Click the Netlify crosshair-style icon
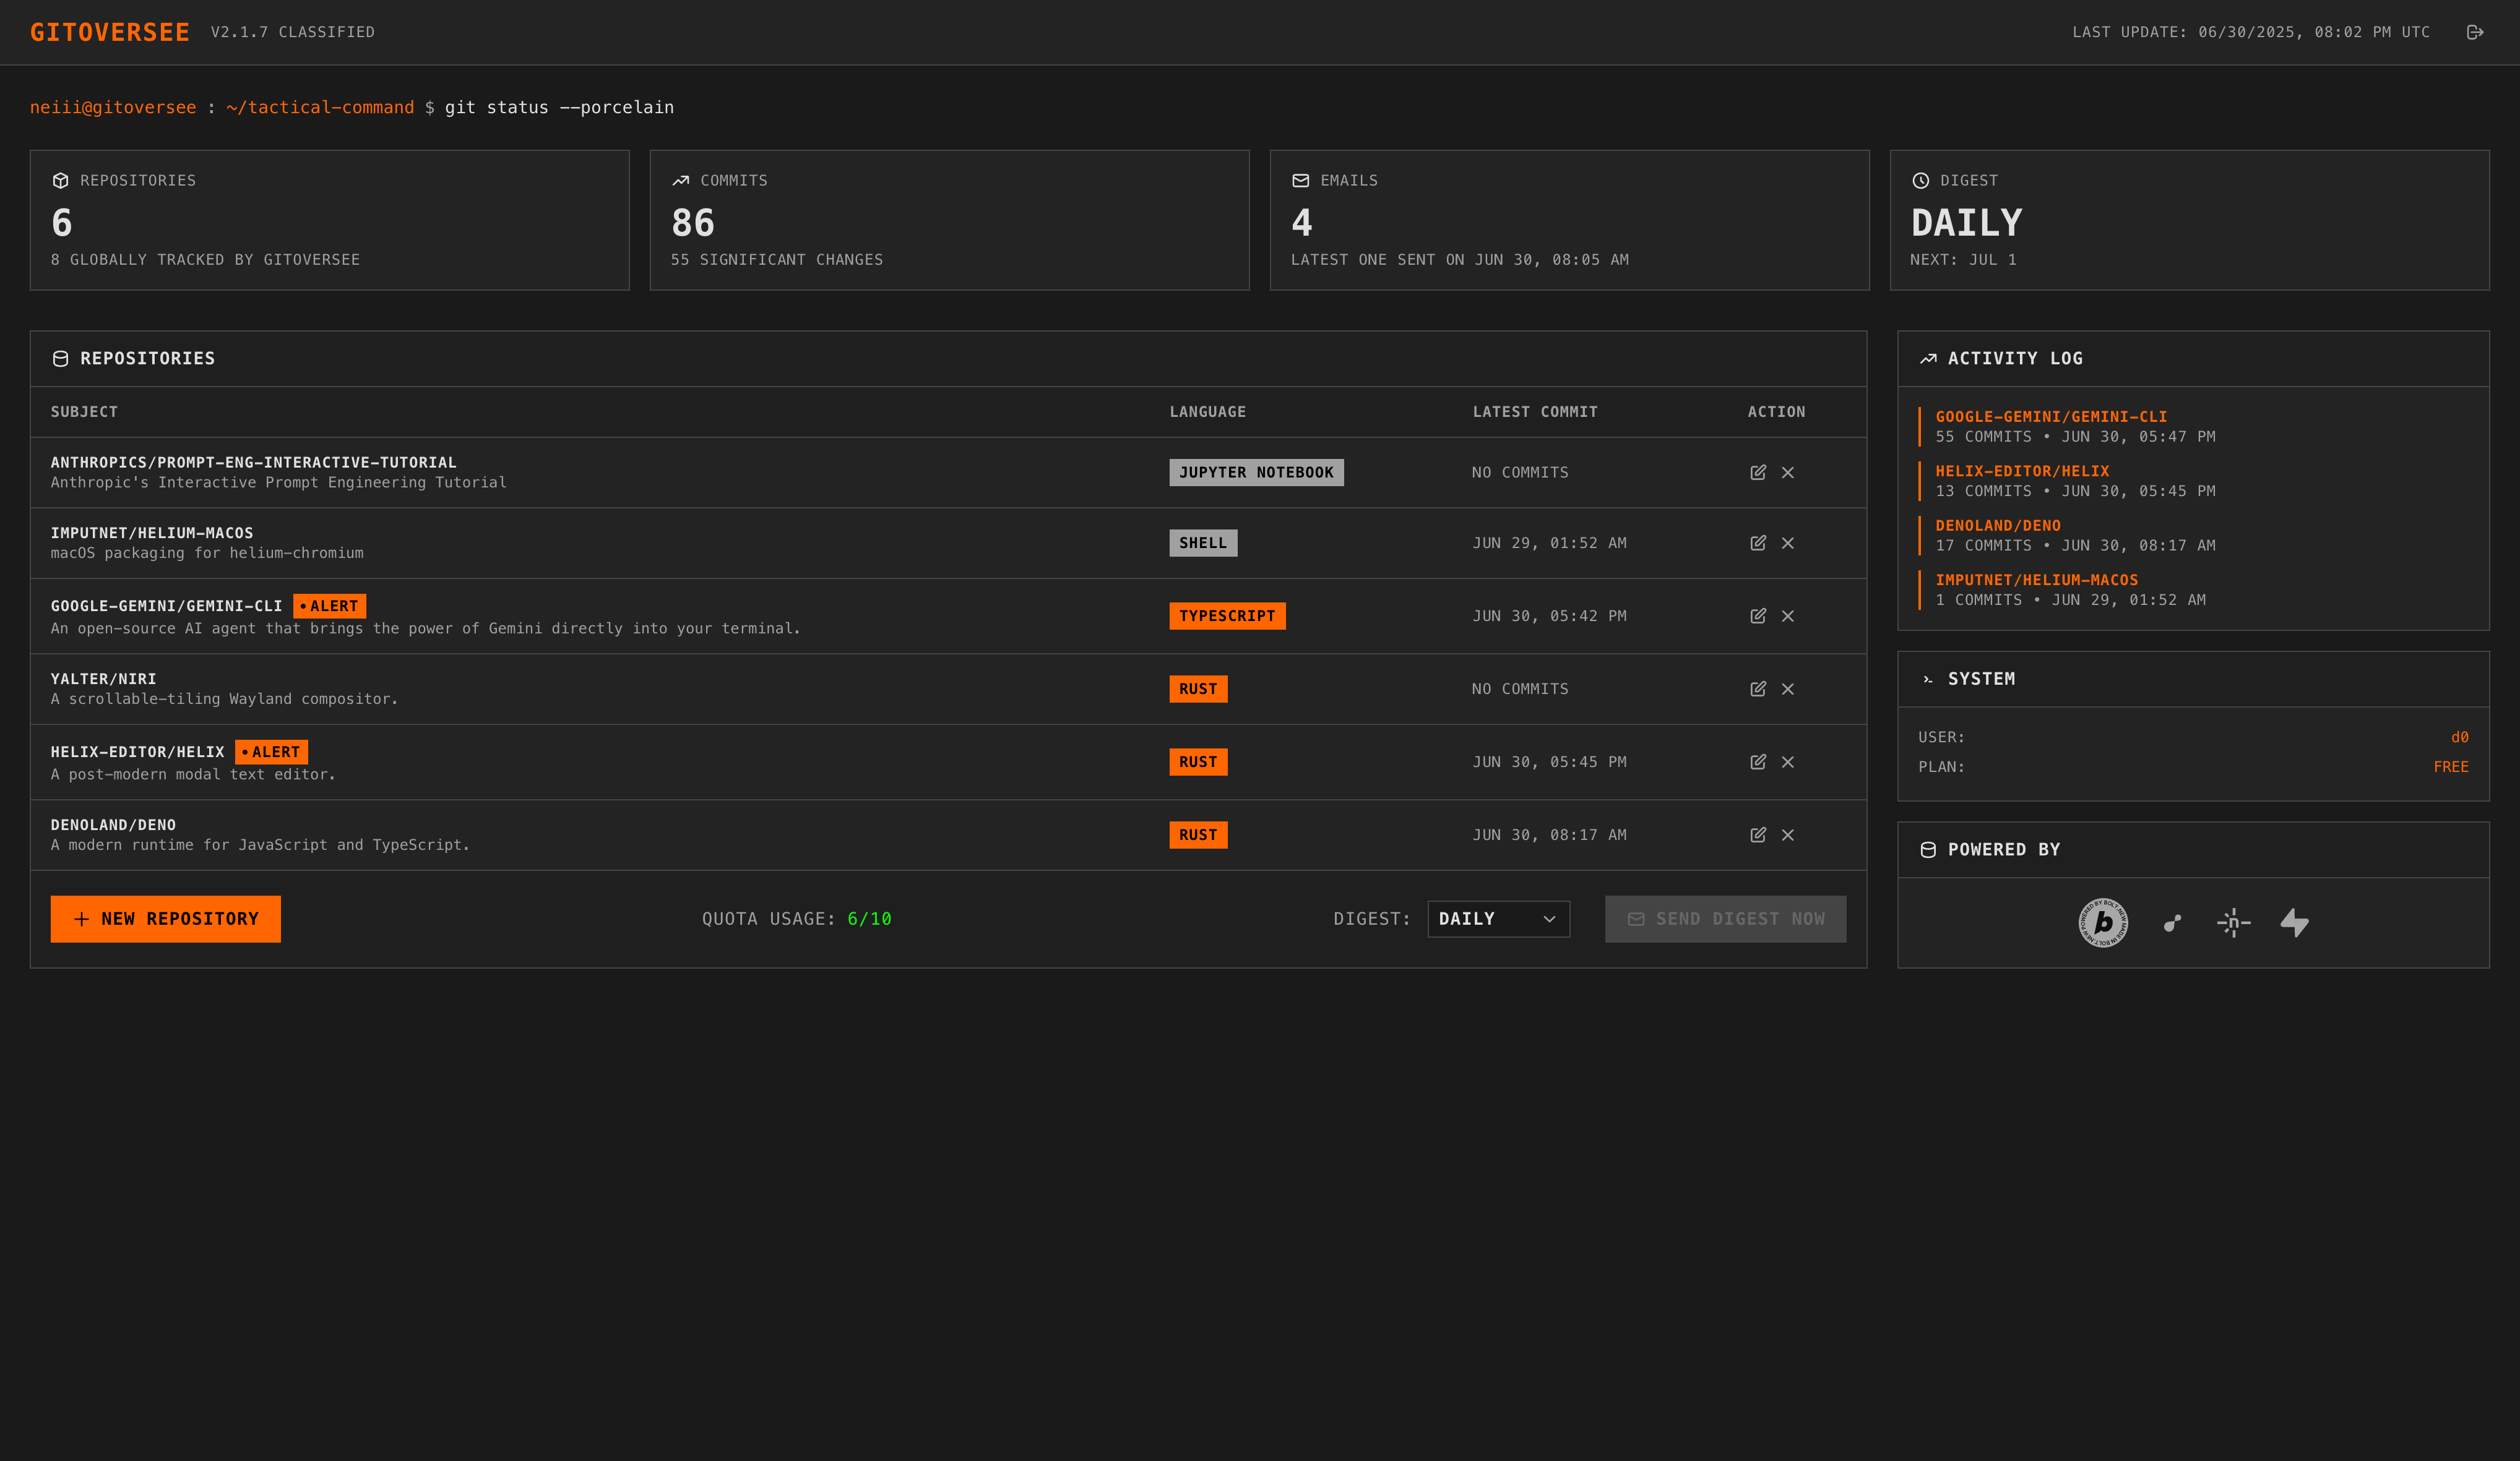 tap(2233, 922)
